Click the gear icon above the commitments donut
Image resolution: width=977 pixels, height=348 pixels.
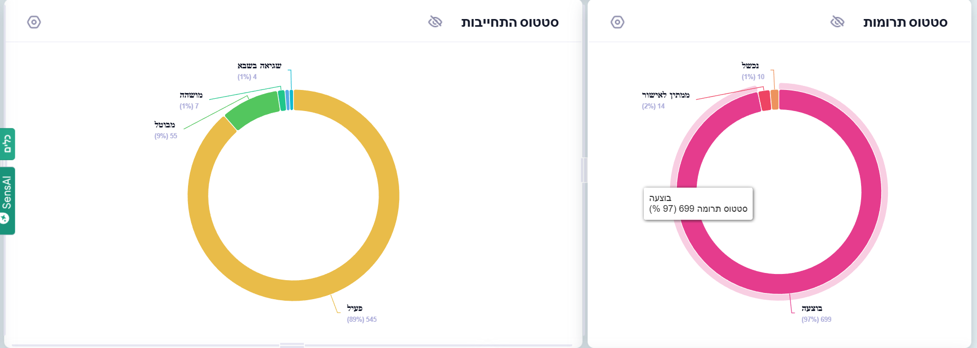point(35,22)
